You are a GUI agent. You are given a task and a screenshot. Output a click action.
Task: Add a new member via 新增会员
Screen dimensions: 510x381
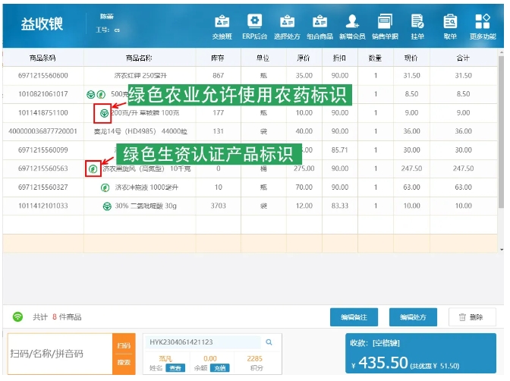click(x=352, y=26)
